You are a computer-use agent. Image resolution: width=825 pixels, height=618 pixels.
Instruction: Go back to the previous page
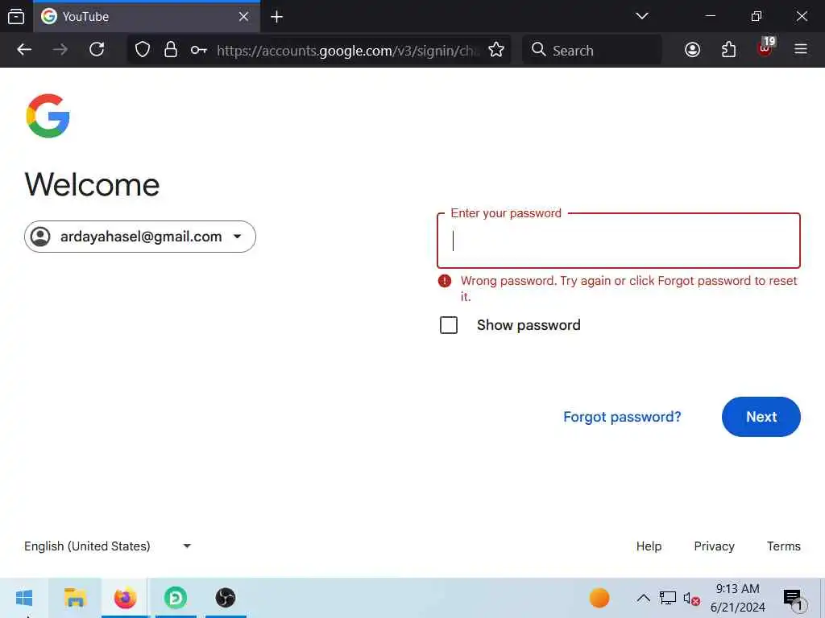(x=24, y=50)
